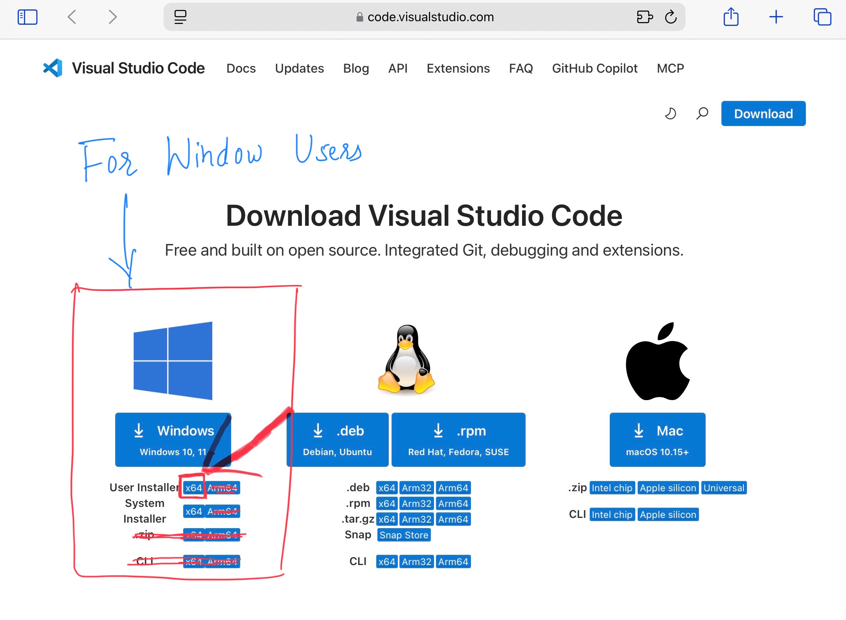Click the 'Free and built on open source' tagline
846x620 pixels.
(424, 250)
